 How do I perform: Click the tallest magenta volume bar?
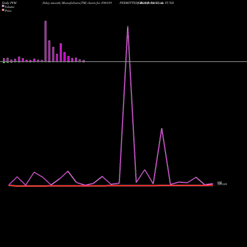pos(45,41)
